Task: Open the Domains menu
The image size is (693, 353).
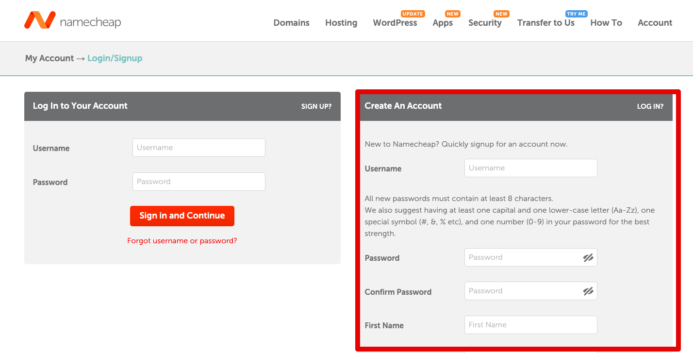Action: [x=291, y=23]
